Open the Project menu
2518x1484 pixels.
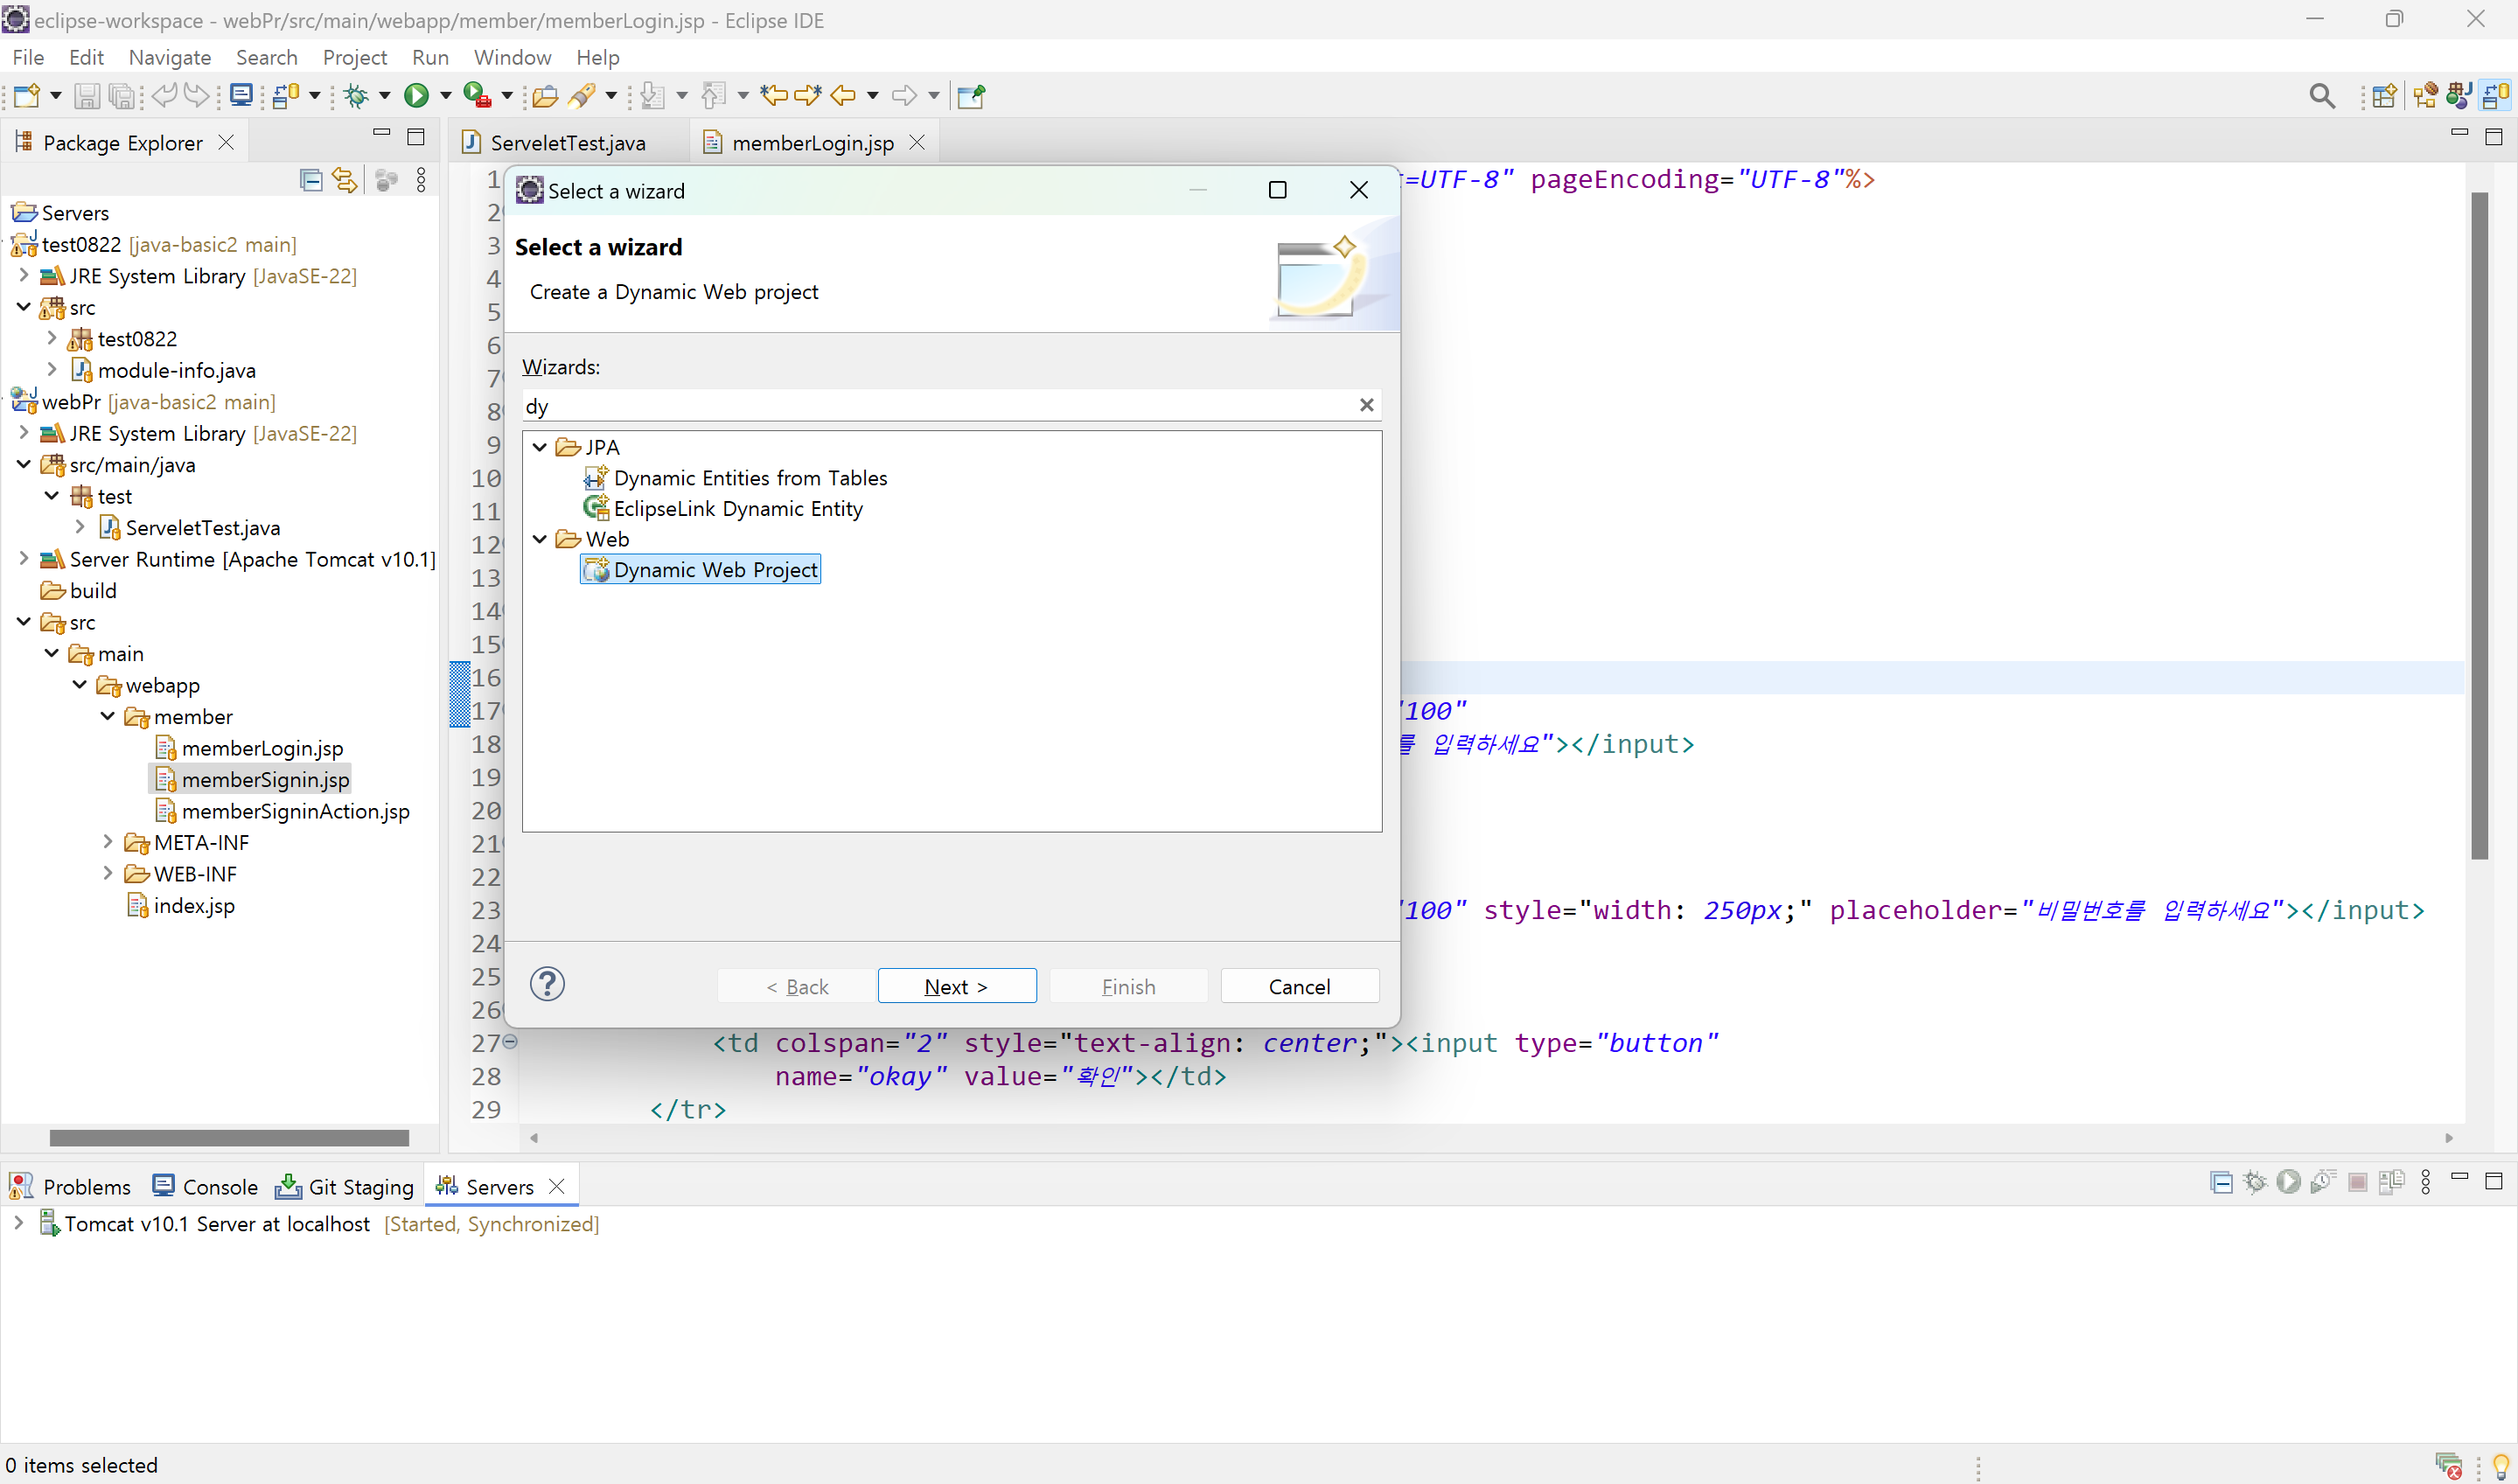(354, 57)
